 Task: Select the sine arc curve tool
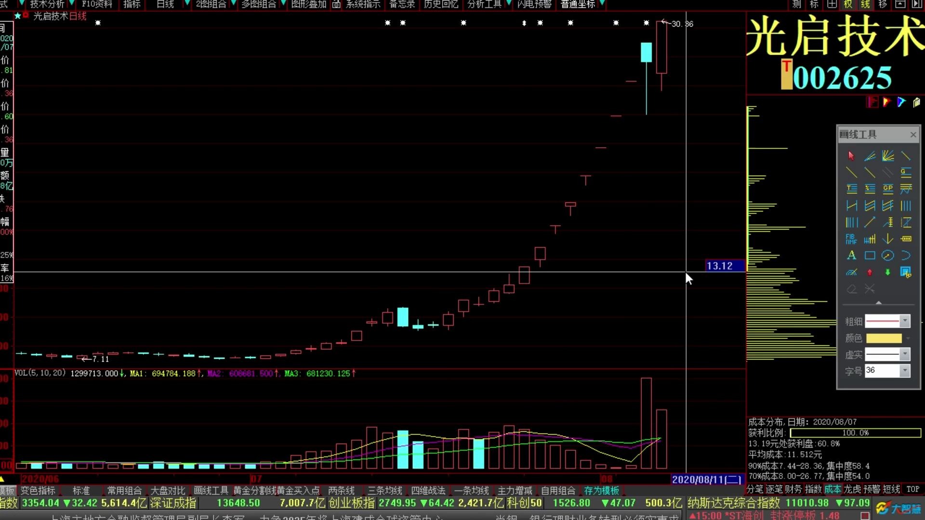[x=851, y=272]
